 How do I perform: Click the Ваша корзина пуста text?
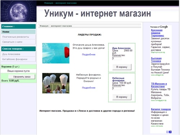point(18,71)
